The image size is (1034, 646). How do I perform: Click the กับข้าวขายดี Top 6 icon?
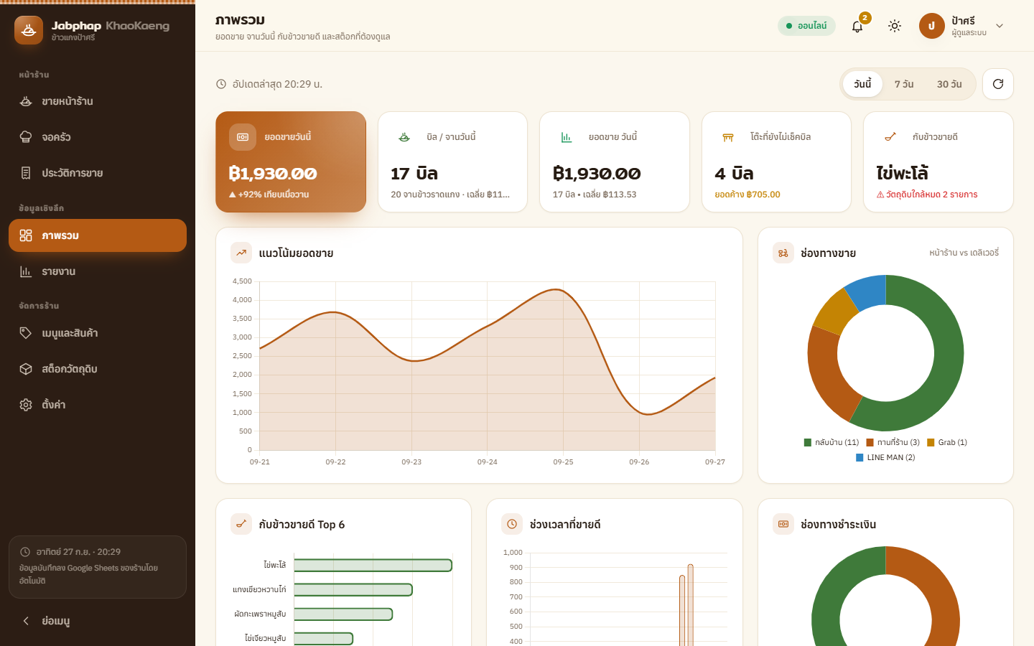[241, 524]
